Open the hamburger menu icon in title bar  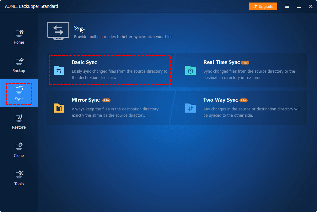point(287,7)
